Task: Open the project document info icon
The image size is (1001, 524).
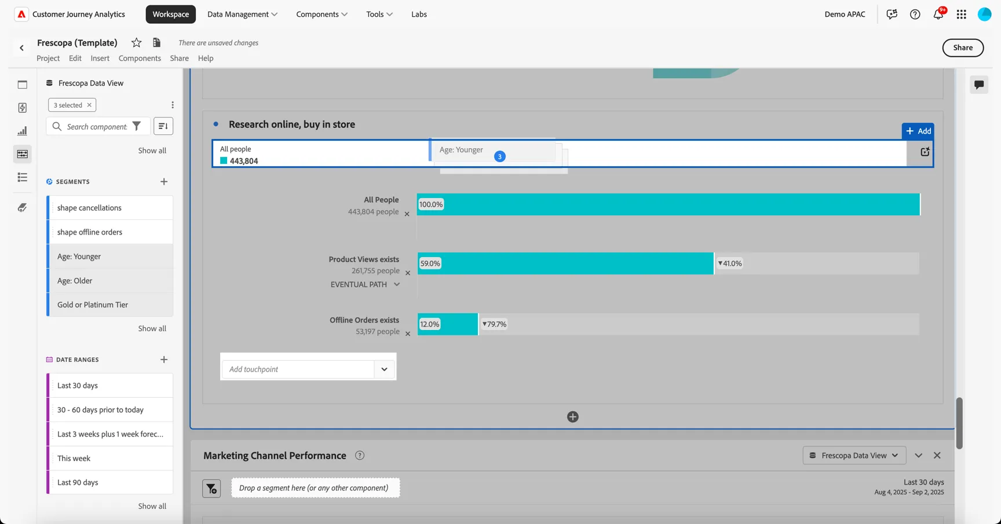Action: pyautogui.click(x=156, y=42)
